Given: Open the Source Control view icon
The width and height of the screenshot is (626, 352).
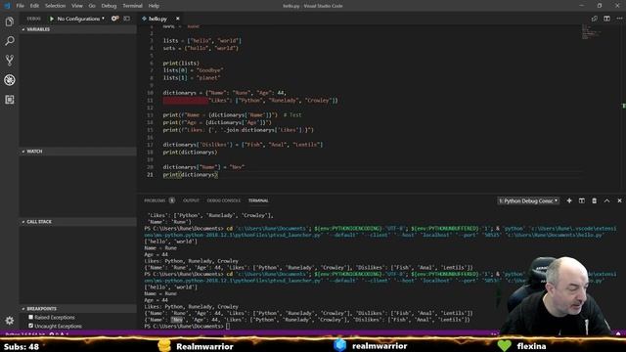Looking at the screenshot, I should [10, 61].
